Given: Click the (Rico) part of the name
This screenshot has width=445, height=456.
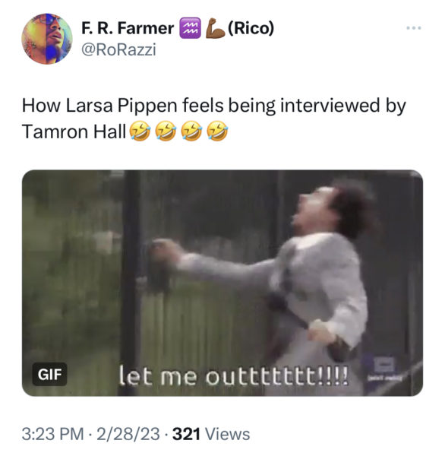Looking at the screenshot, I should (x=251, y=28).
